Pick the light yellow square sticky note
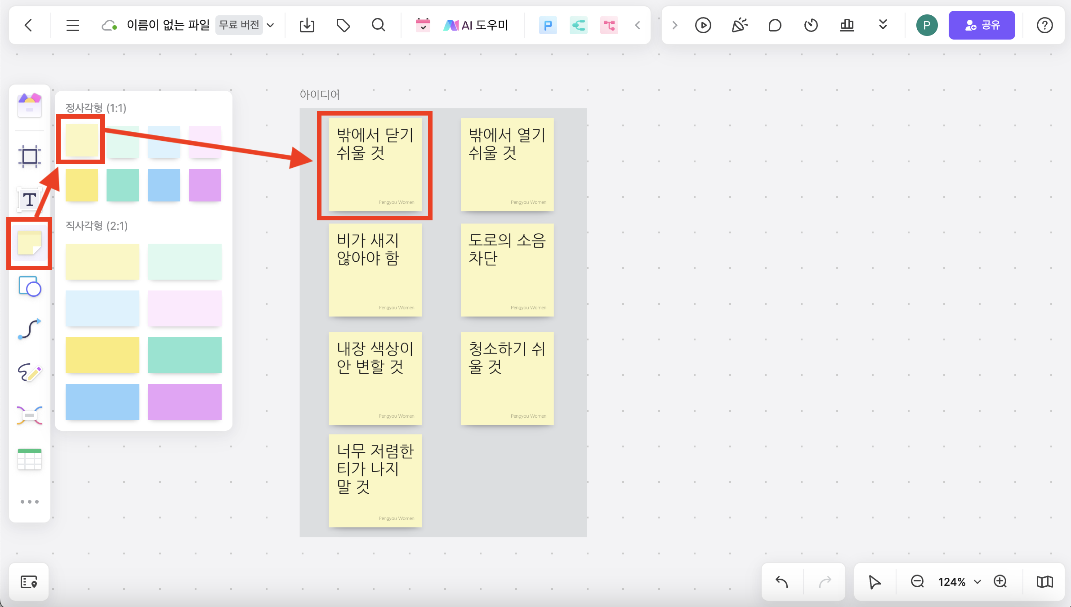The image size is (1071, 607). tap(82, 140)
